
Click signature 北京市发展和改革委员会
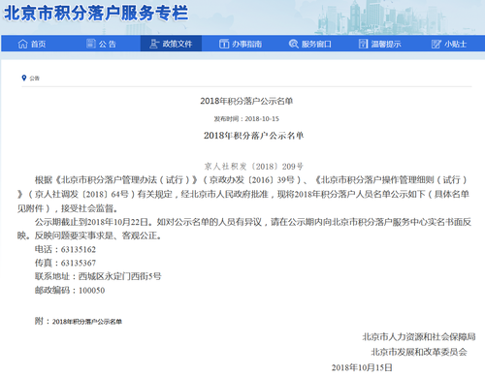point(419,352)
